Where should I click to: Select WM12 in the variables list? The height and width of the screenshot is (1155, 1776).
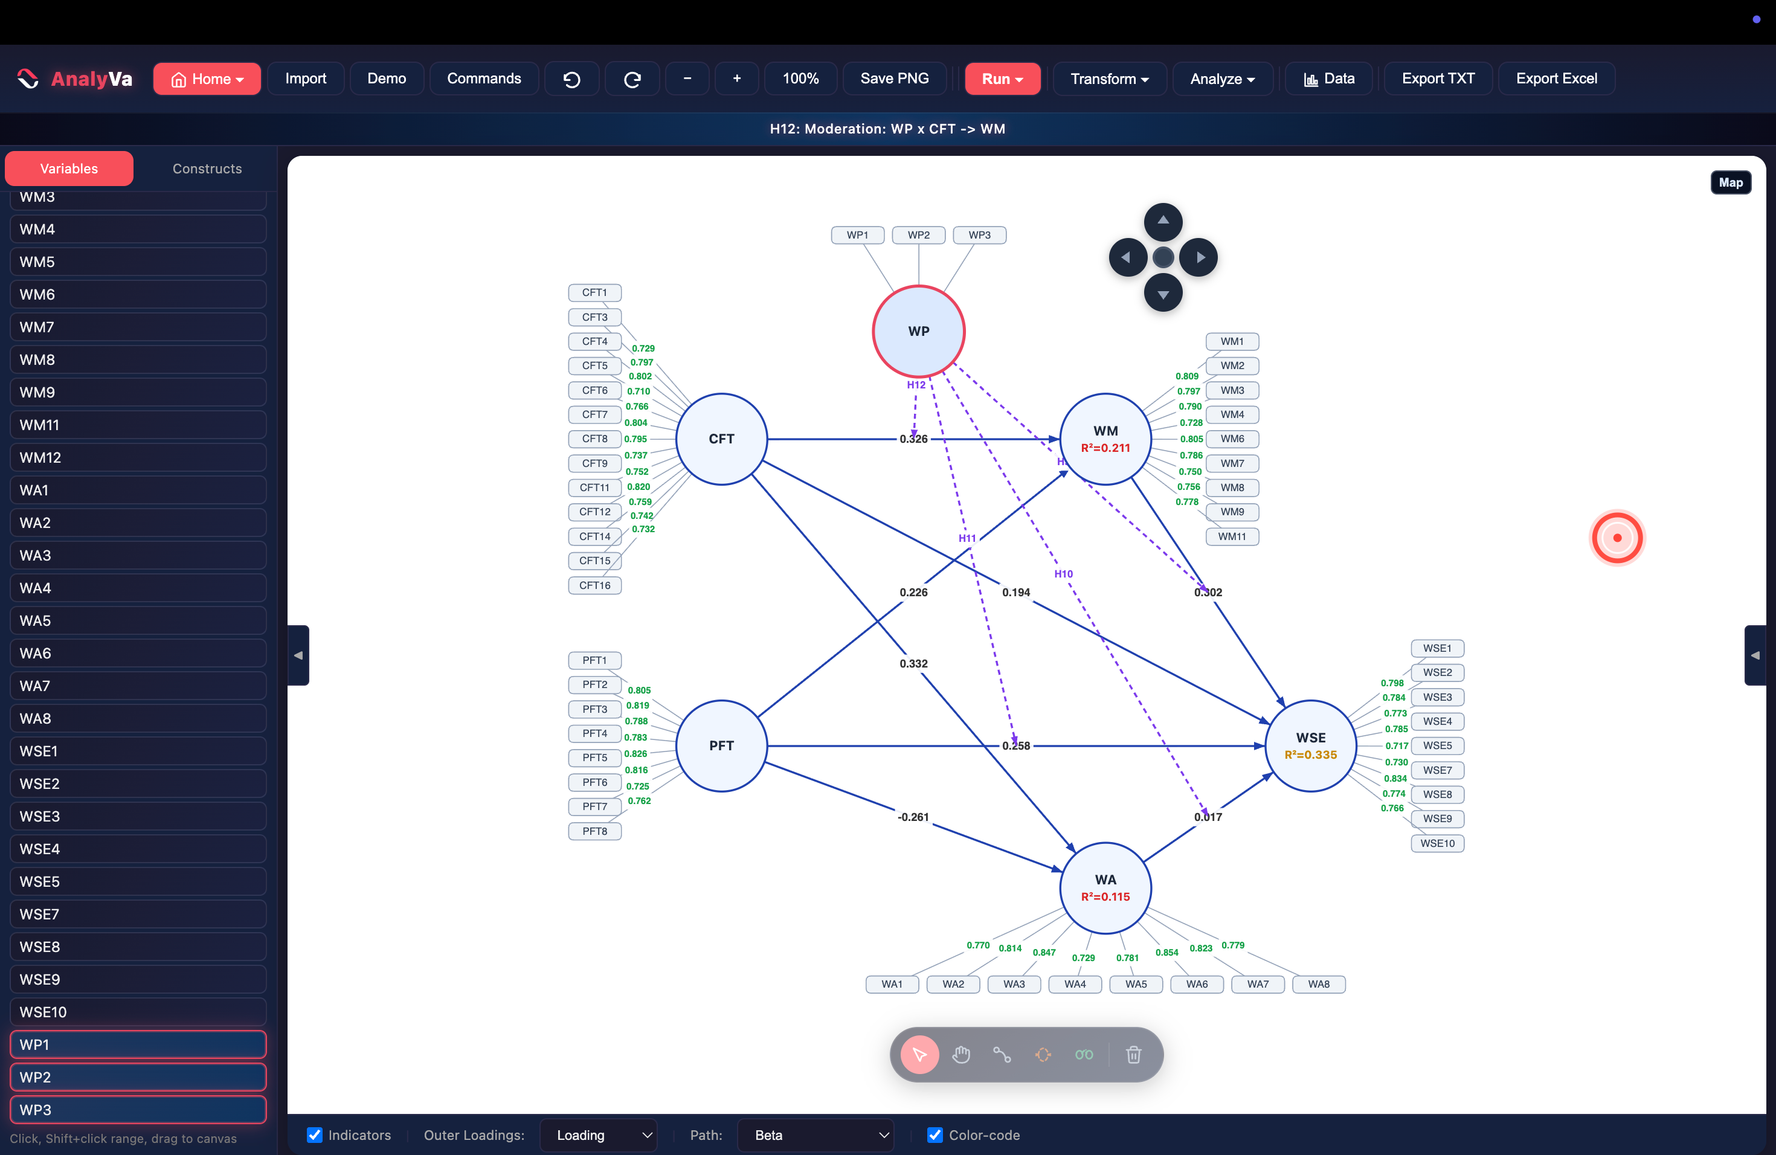point(138,457)
